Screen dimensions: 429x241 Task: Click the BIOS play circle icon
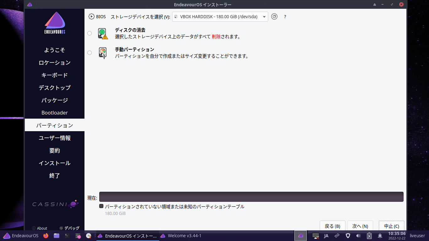[91, 17]
